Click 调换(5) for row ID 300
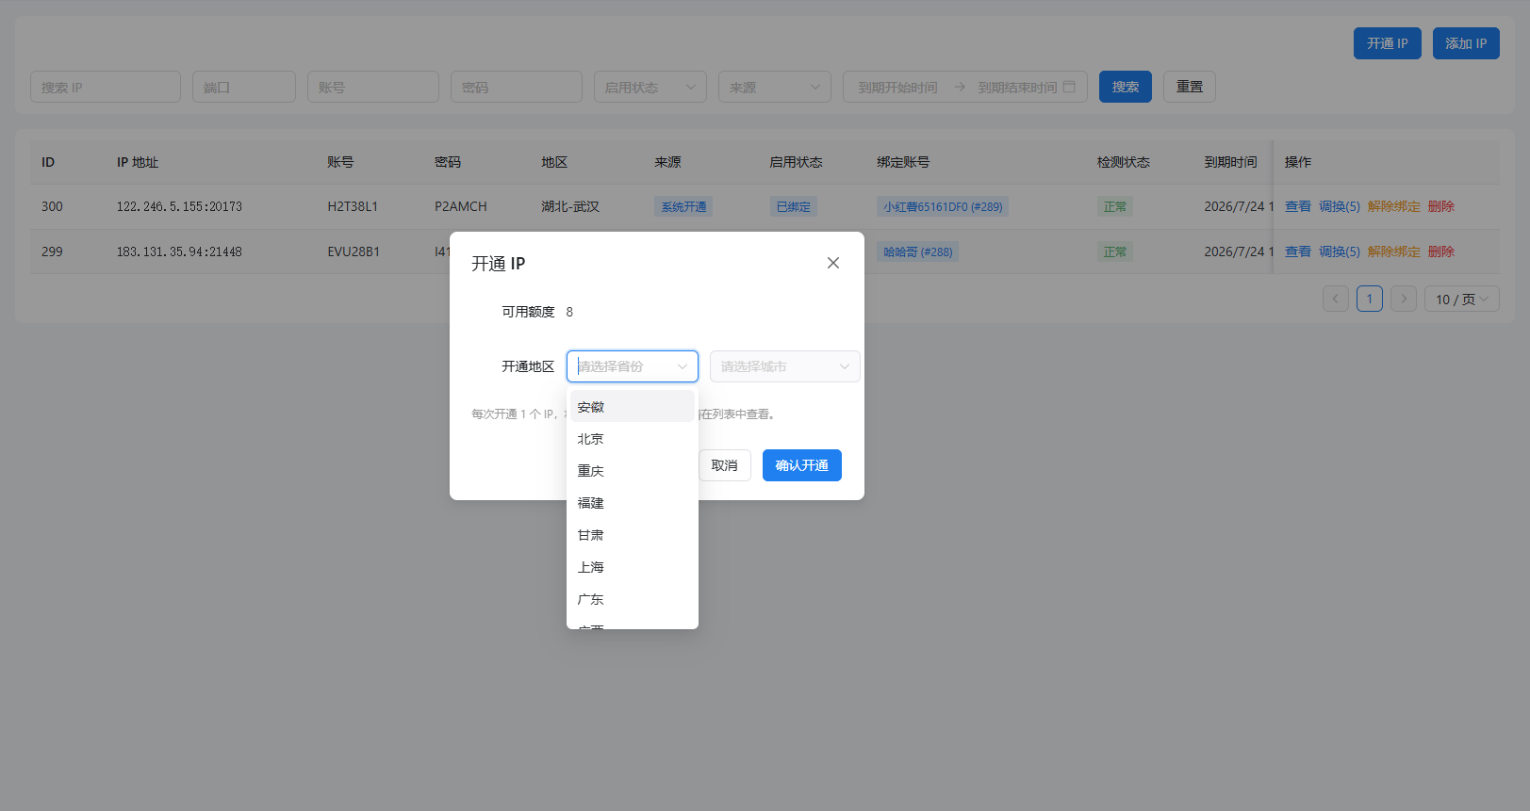Image resolution: width=1530 pixels, height=811 pixels. (x=1340, y=206)
